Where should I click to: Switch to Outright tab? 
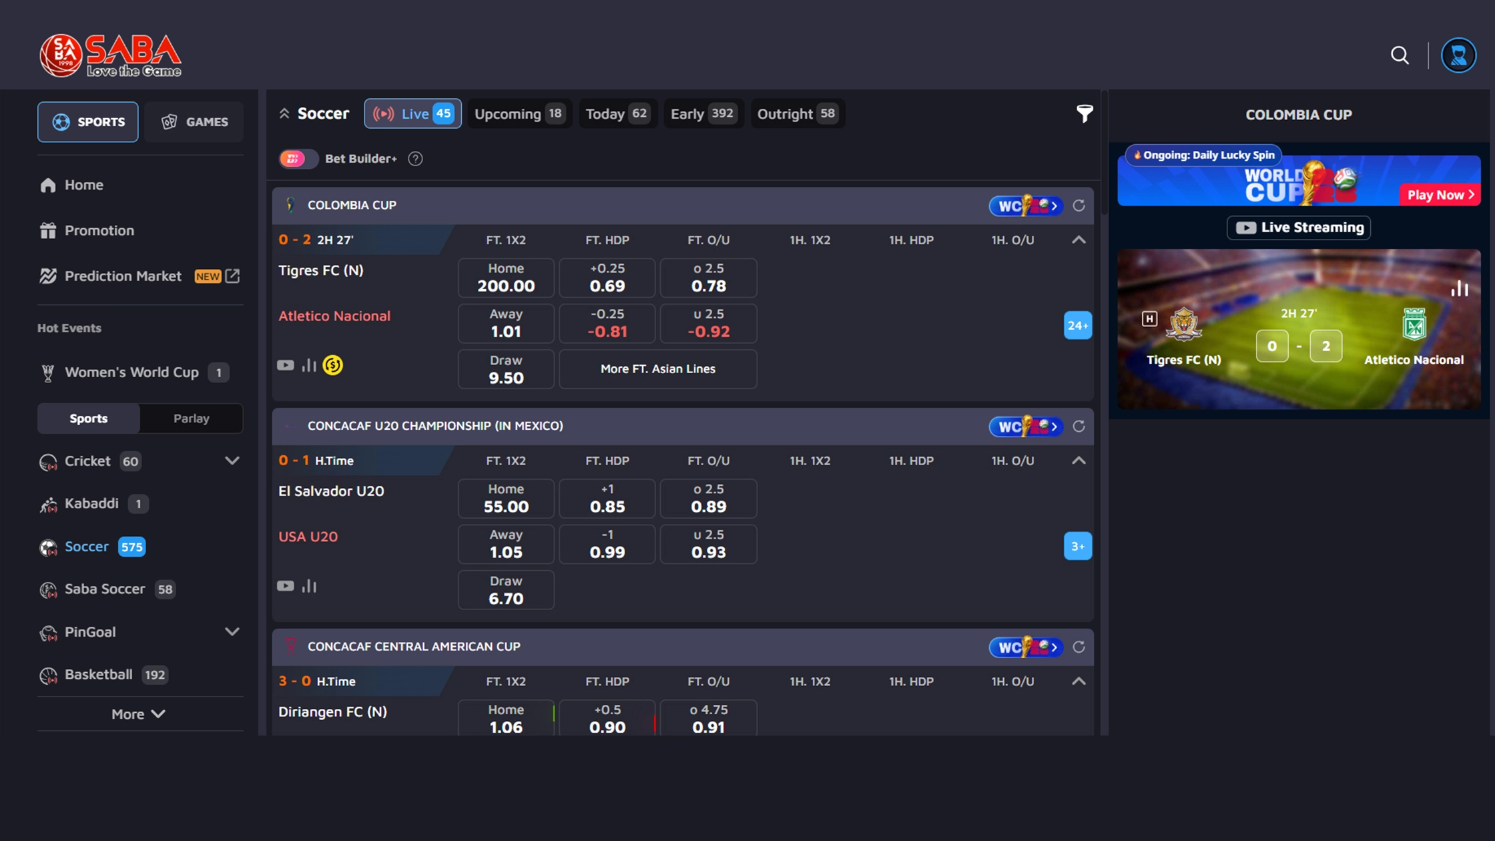[x=798, y=113]
